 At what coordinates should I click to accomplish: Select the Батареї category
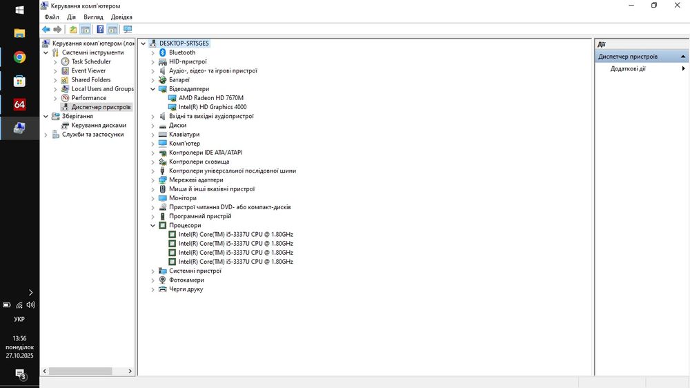179,79
